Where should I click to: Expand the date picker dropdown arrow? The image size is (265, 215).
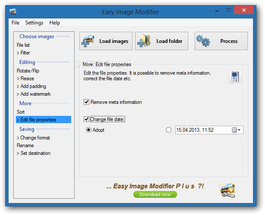pyautogui.click(x=239, y=130)
